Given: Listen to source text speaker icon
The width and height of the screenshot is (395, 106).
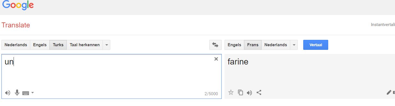Looking at the screenshot, I should pos(8,93).
